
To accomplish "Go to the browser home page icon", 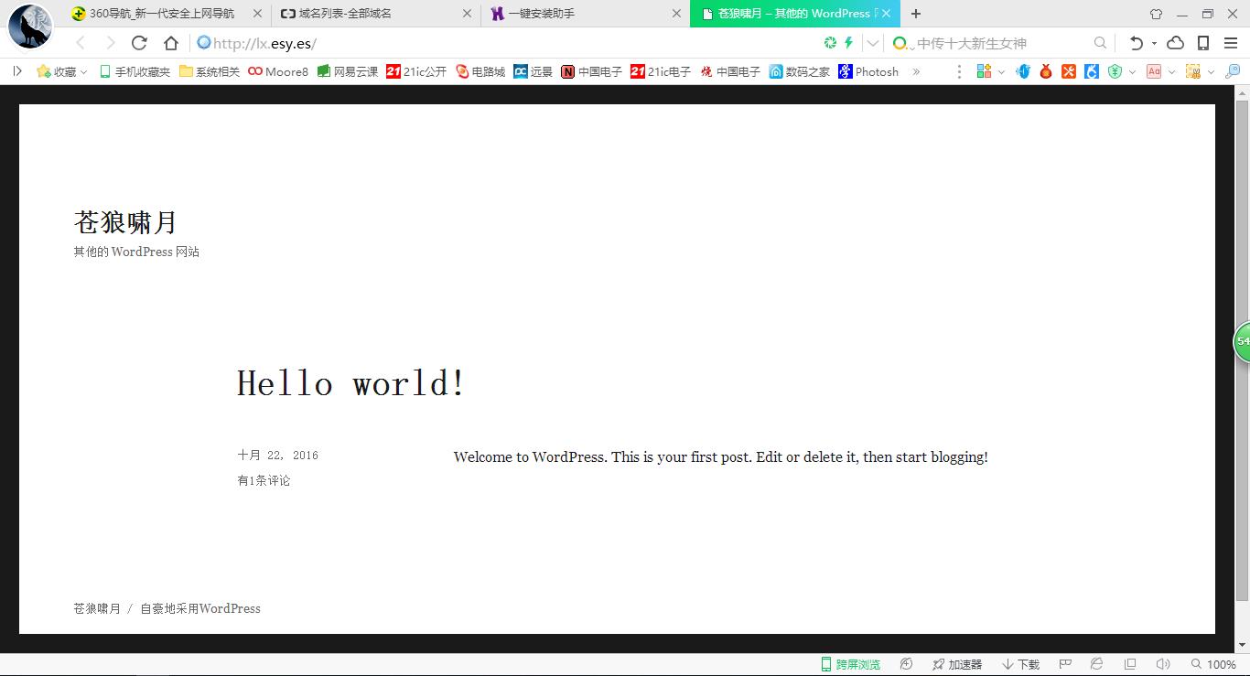I will pyautogui.click(x=171, y=43).
